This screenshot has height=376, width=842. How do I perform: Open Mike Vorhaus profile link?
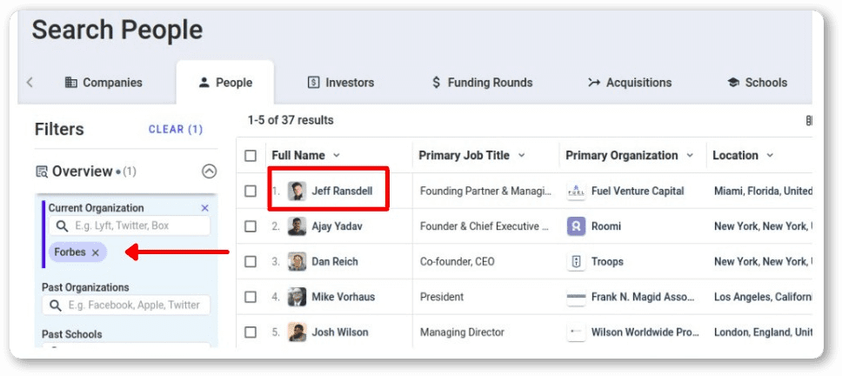pos(343,297)
